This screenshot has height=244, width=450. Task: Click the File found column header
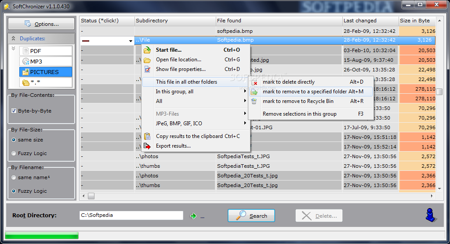pos(279,21)
